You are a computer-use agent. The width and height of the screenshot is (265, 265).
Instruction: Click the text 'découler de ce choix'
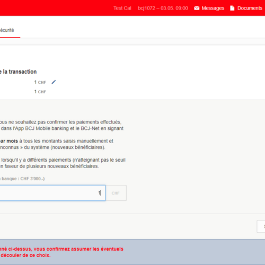(x=25, y=255)
